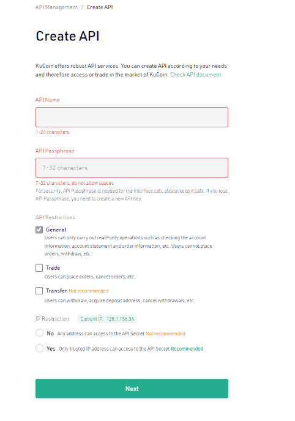The width and height of the screenshot is (295, 421).
Task: Choose the Yes trusted IP radio button
Action: [x=39, y=348]
